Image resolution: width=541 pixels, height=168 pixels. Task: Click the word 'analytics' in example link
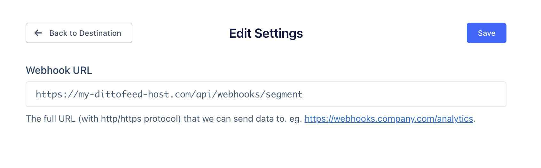(455, 119)
